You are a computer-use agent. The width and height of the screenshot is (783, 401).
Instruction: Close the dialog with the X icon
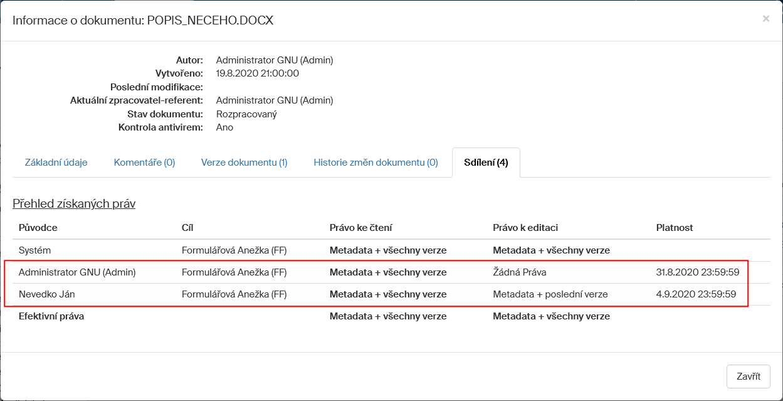[765, 19]
